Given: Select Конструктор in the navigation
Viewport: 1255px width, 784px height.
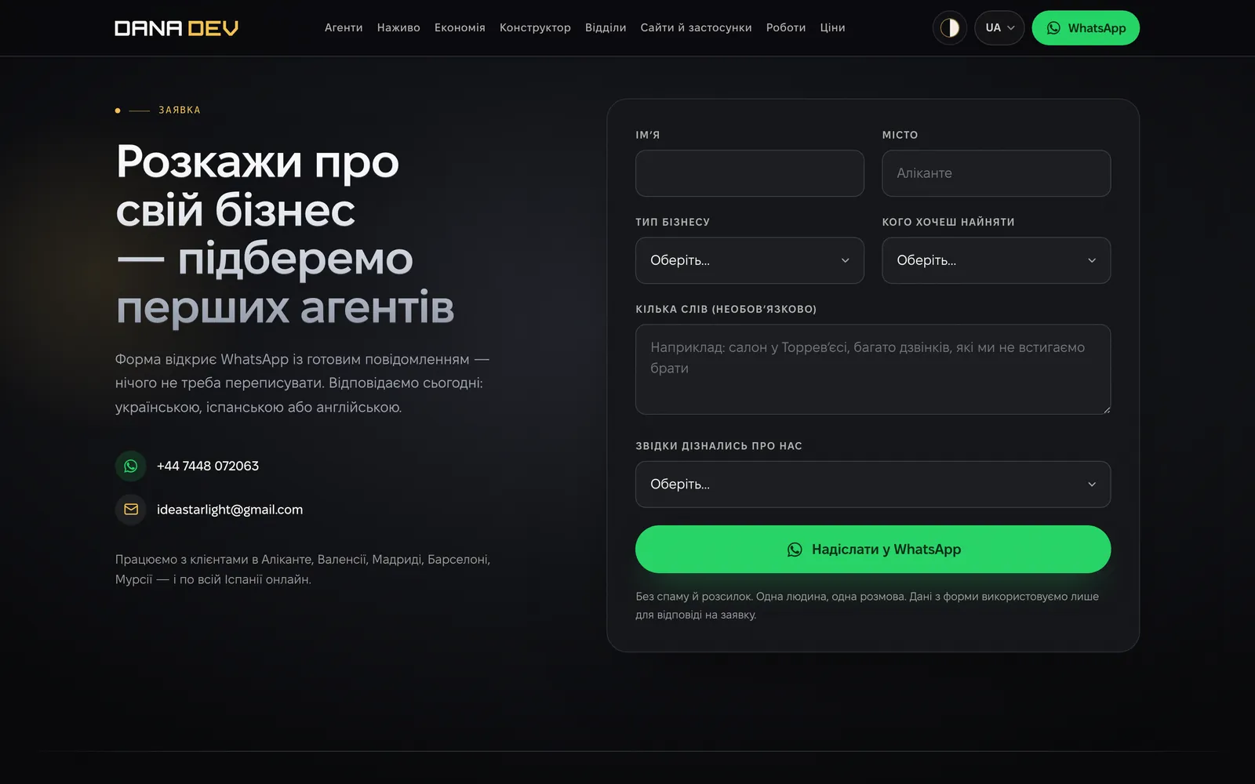Looking at the screenshot, I should point(535,27).
